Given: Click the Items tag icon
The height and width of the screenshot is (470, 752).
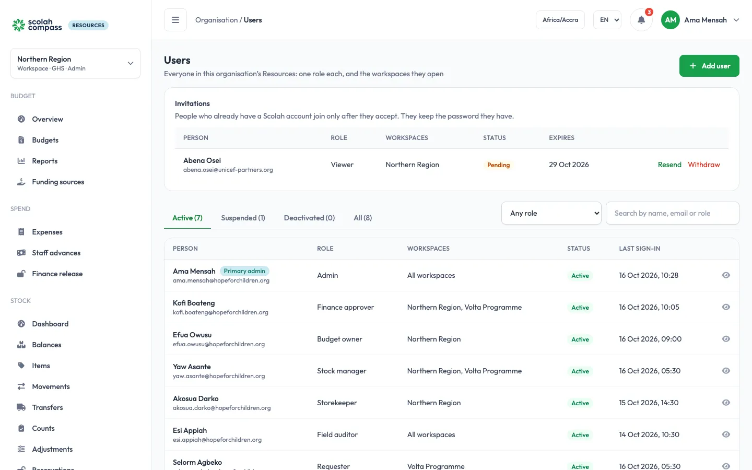Looking at the screenshot, I should (x=21, y=366).
